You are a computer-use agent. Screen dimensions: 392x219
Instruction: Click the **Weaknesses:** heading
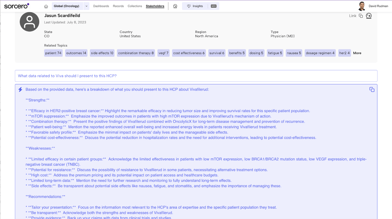click(40, 148)
